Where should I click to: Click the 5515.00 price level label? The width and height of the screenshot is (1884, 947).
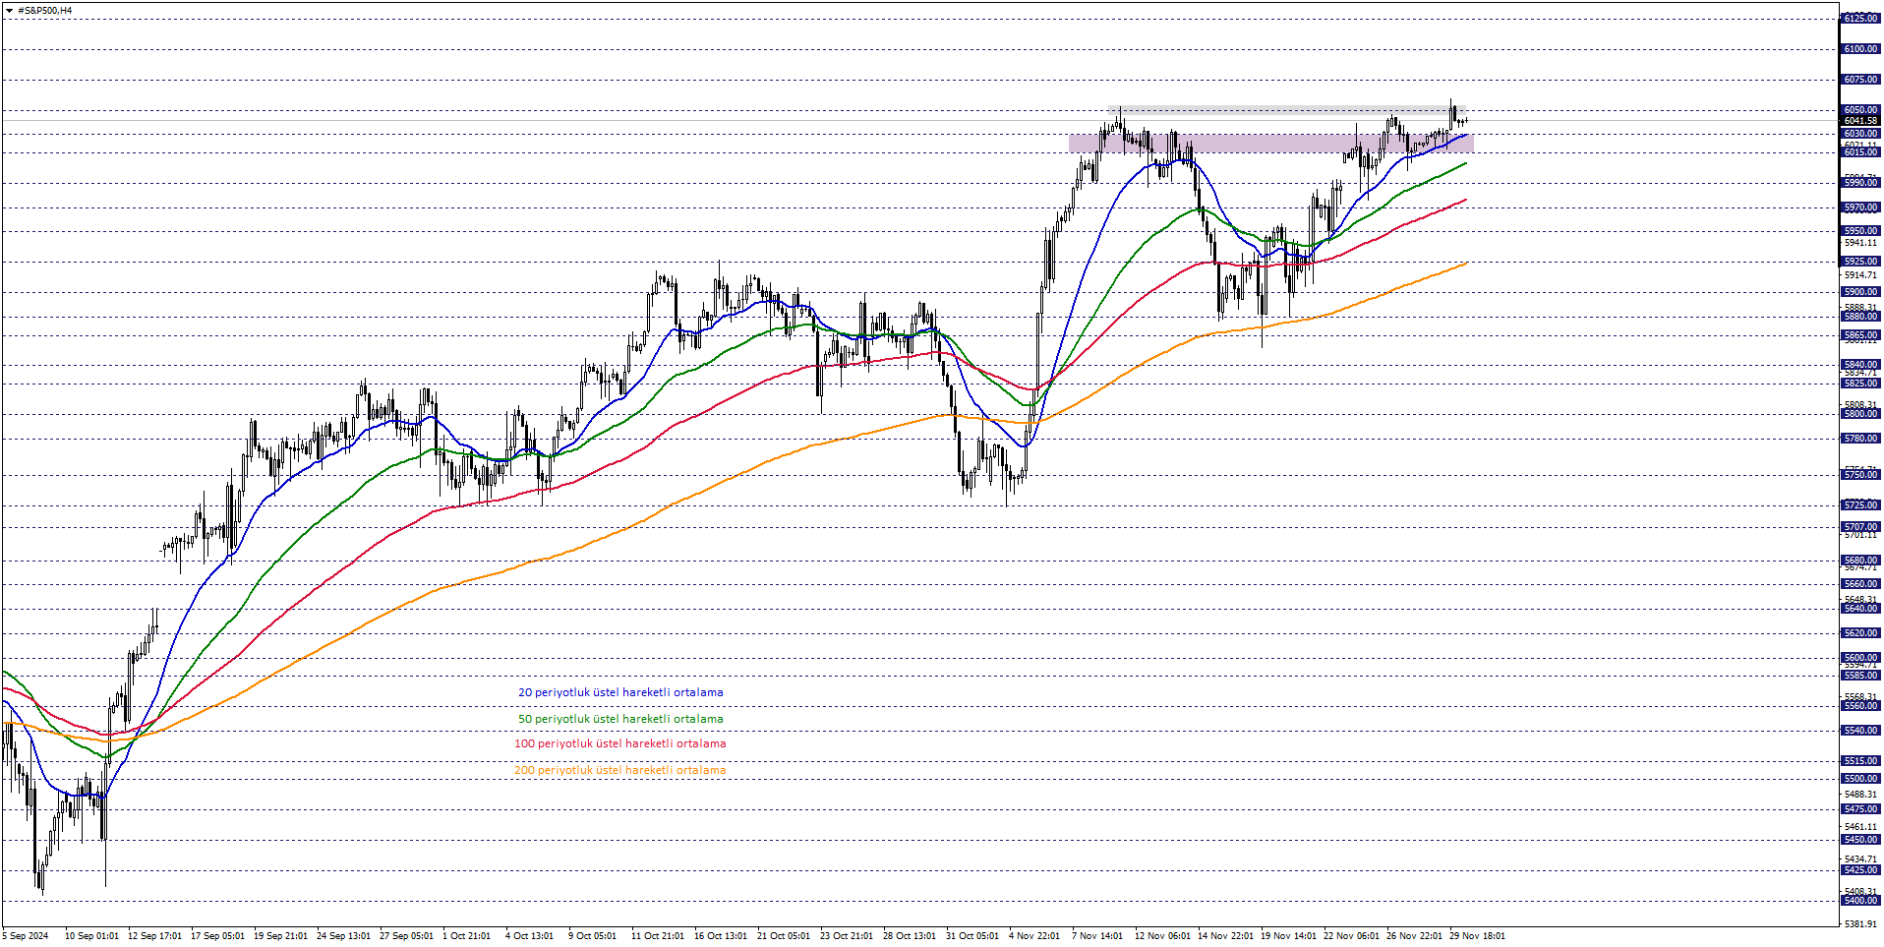pos(1860,761)
